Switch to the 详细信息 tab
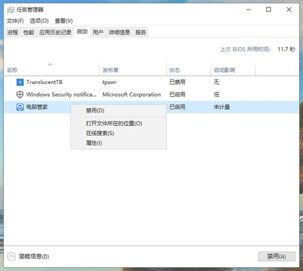The width and height of the screenshot is (303, 271). [x=120, y=33]
